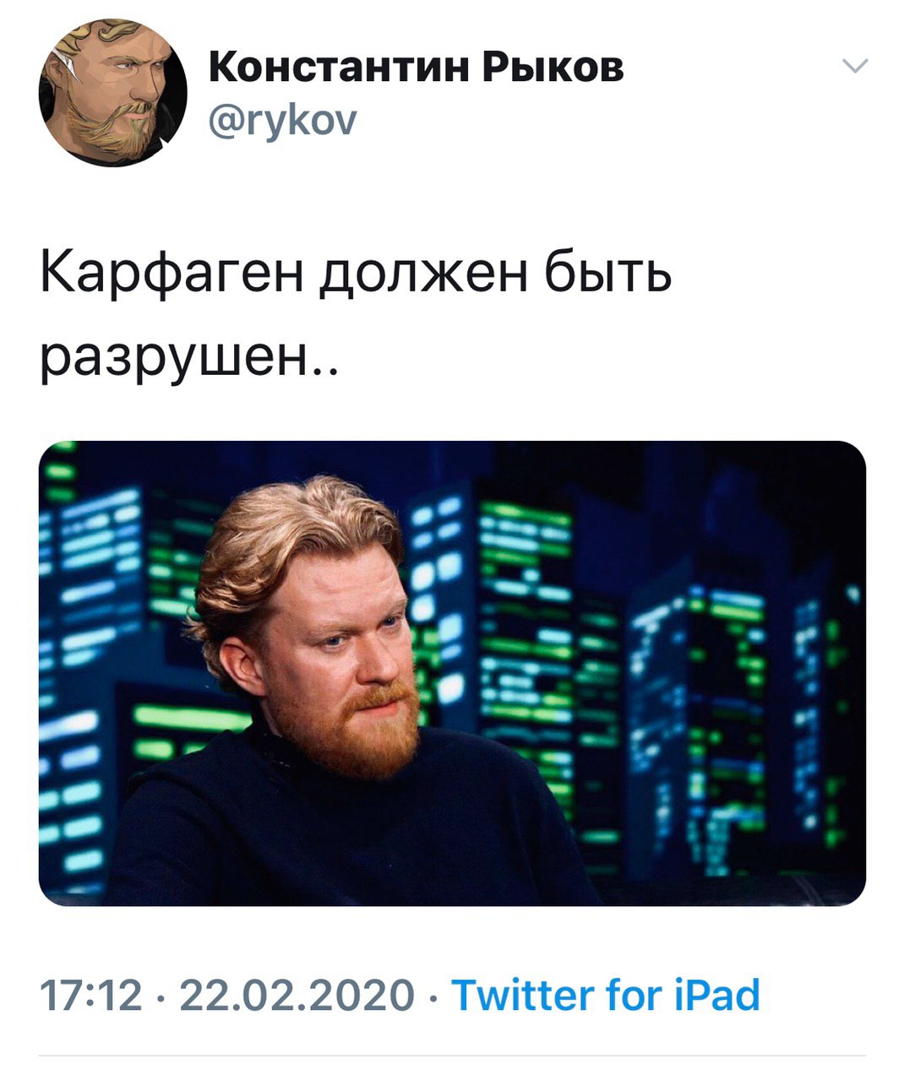Image resolution: width=904 pixels, height=1081 pixels.
Task: Open the tweet options chevron menu
Action: (856, 67)
